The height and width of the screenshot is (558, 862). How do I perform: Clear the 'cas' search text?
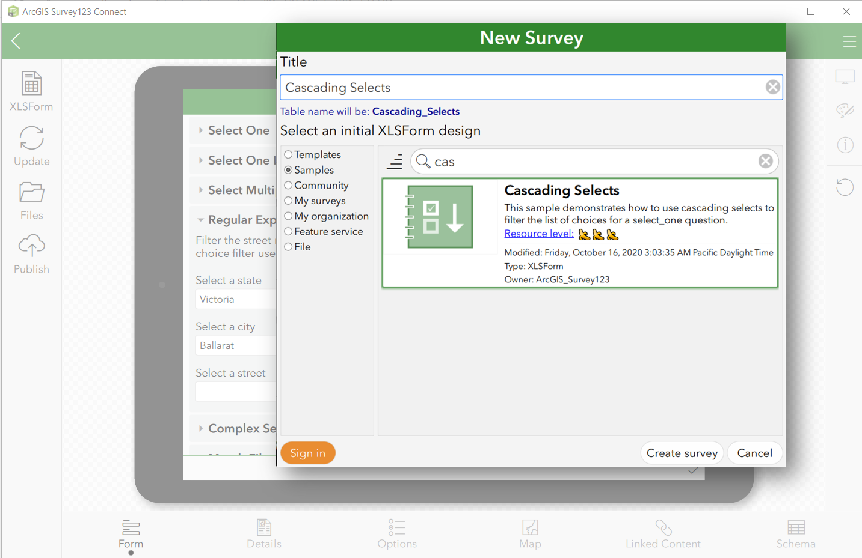pyautogui.click(x=765, y=161)
